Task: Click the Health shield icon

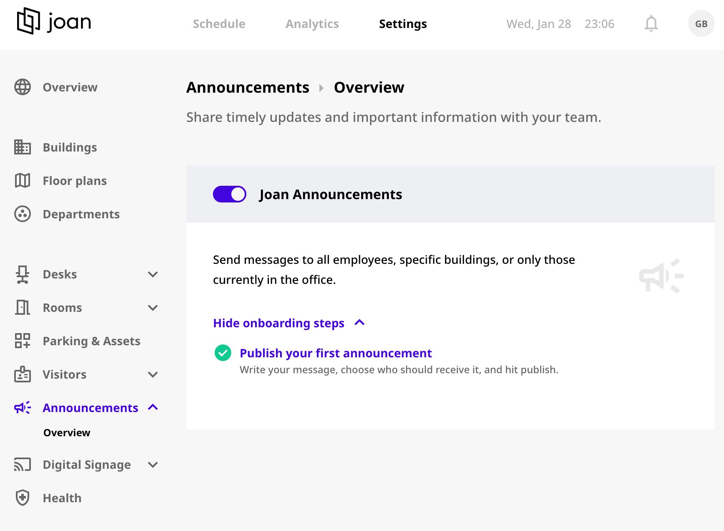Action: point(23,498)
